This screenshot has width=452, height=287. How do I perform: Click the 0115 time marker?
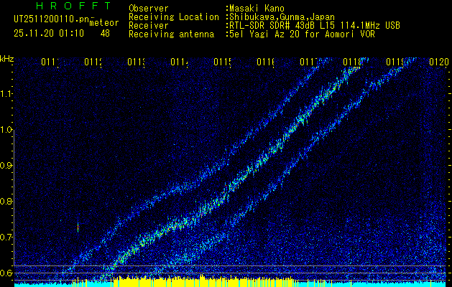click(222, 62)
